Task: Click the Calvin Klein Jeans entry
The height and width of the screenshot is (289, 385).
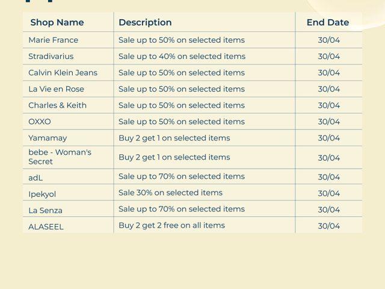Action: (x=63, y=72)
